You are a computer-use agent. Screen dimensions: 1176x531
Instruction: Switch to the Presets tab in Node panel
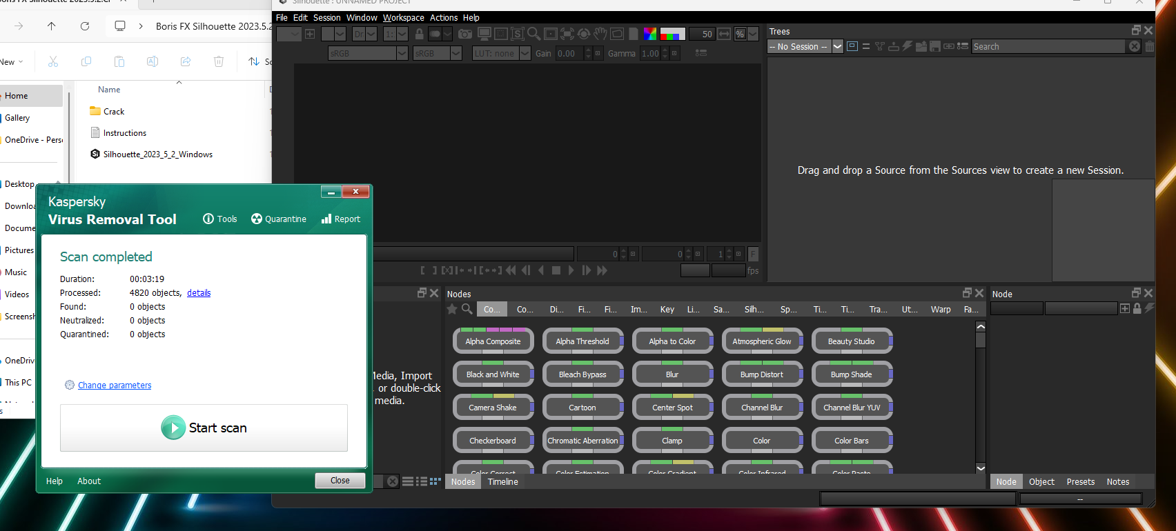(x=1081, y=481)
